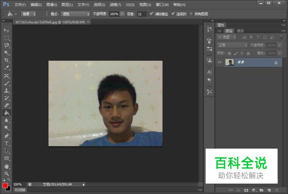Switch to the 通道 channels tab
Image resolution: width=288 pixels, height=194 pixels.
click(240, 31)
